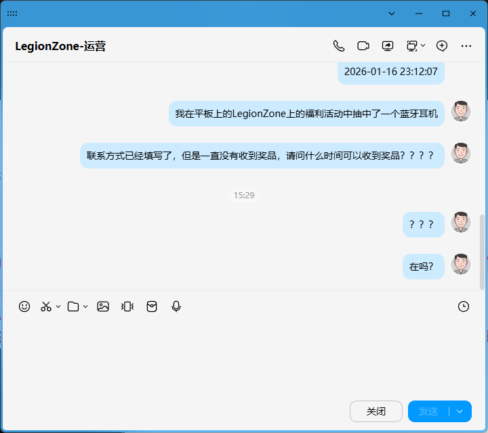The image size is (488, 433).
Task: Start a voice call with LegionZone-运营
Action: 339,46
